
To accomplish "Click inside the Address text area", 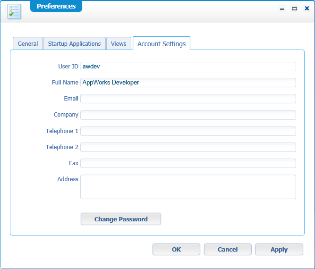I will click(188, 187).
